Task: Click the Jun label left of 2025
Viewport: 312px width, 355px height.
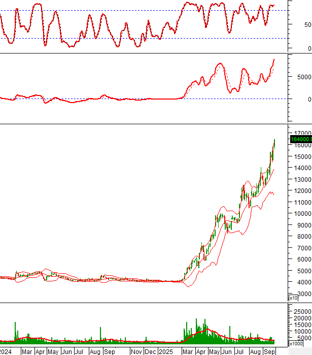Action: coord(65,351)
